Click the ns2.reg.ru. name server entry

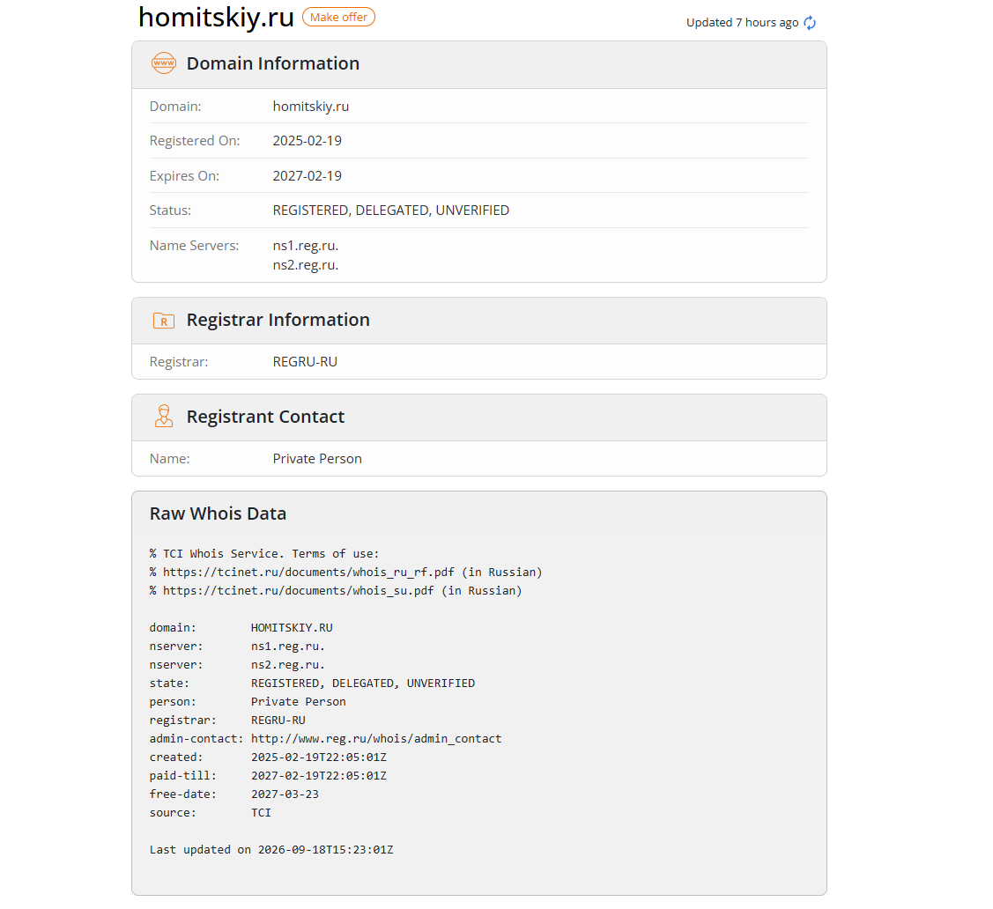[x=305, y=264]
